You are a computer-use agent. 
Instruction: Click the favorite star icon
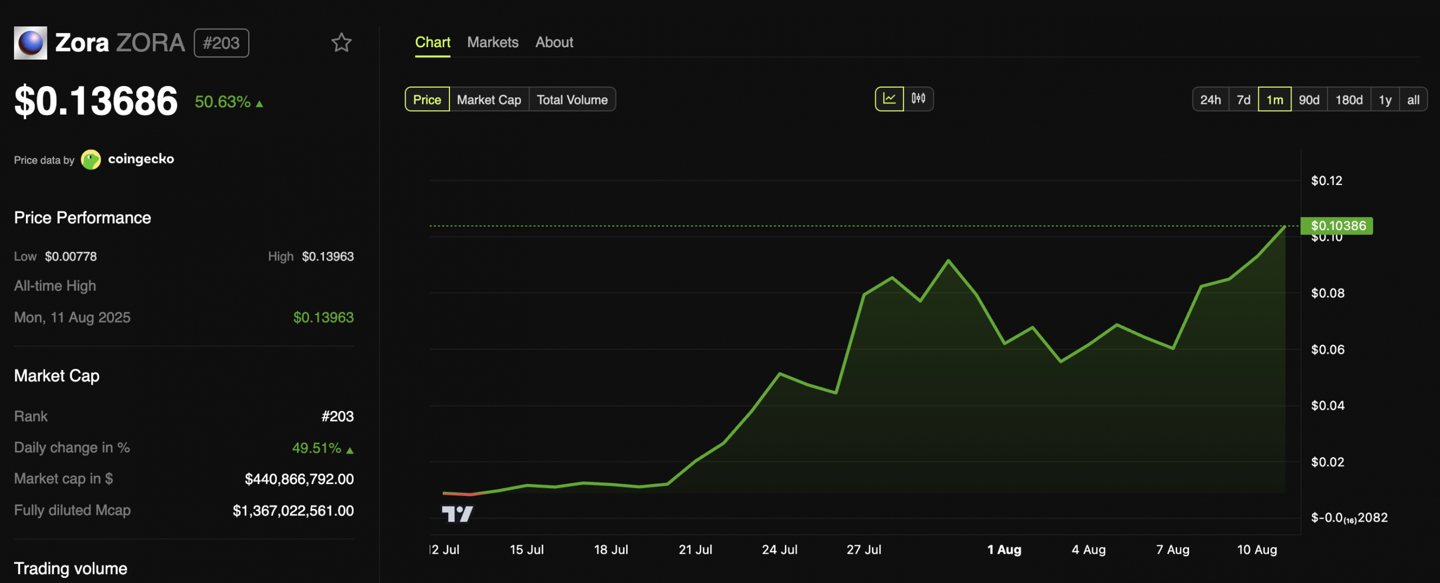pos(341,43)
